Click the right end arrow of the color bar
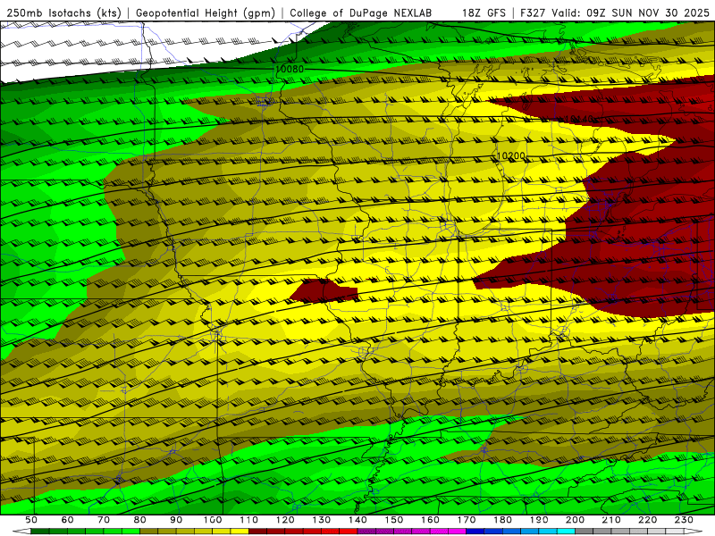Image resolution: width=715 pixels, height=536 pixels. click(x=694, y=532)
